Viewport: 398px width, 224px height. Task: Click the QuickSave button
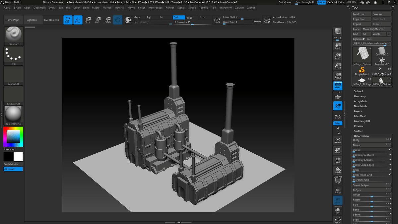(x=284, y=2)
